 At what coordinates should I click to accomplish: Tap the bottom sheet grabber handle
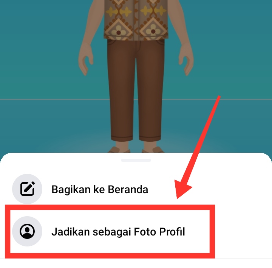tap(136, 160)
